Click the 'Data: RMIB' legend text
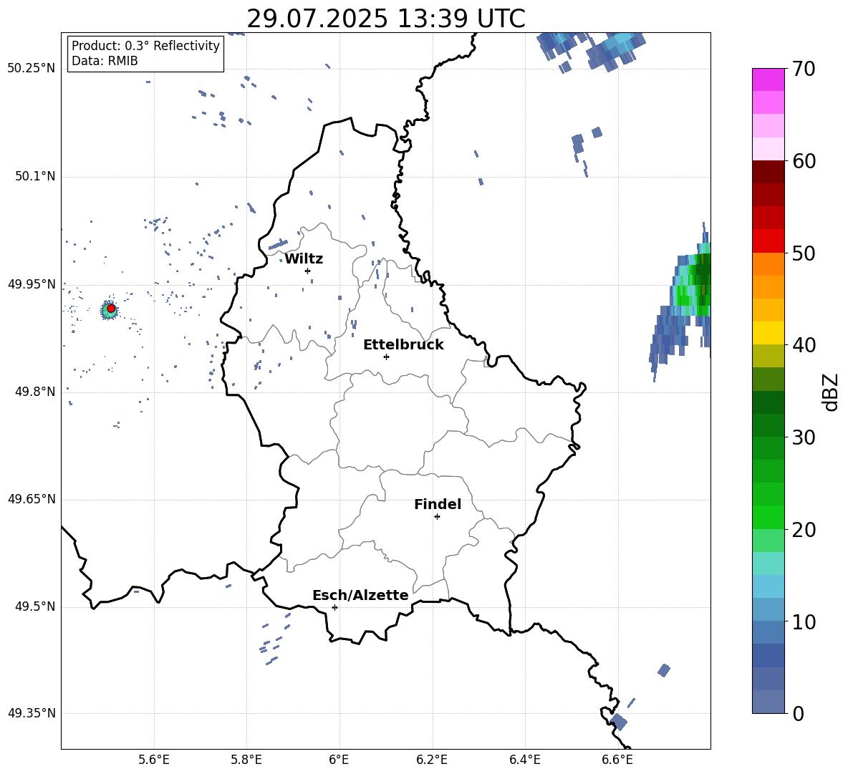 (x=105, y=61)
